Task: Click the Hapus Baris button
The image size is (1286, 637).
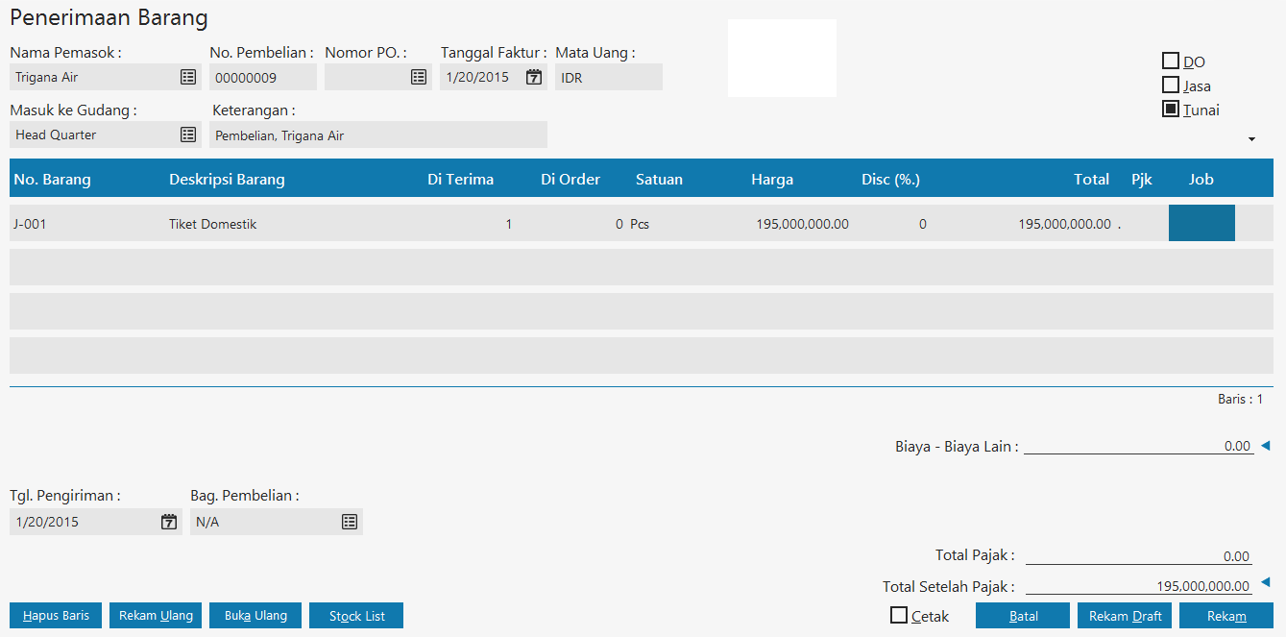Action: click(x=56, y=616)
